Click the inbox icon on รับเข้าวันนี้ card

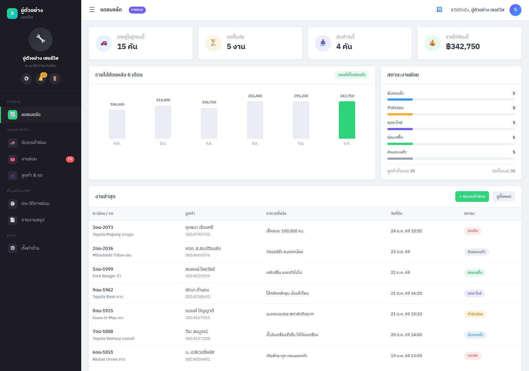tap(323, 43)
